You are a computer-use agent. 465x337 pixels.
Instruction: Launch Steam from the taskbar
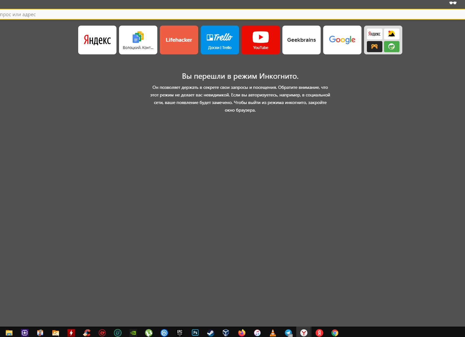tap(211, 333)
